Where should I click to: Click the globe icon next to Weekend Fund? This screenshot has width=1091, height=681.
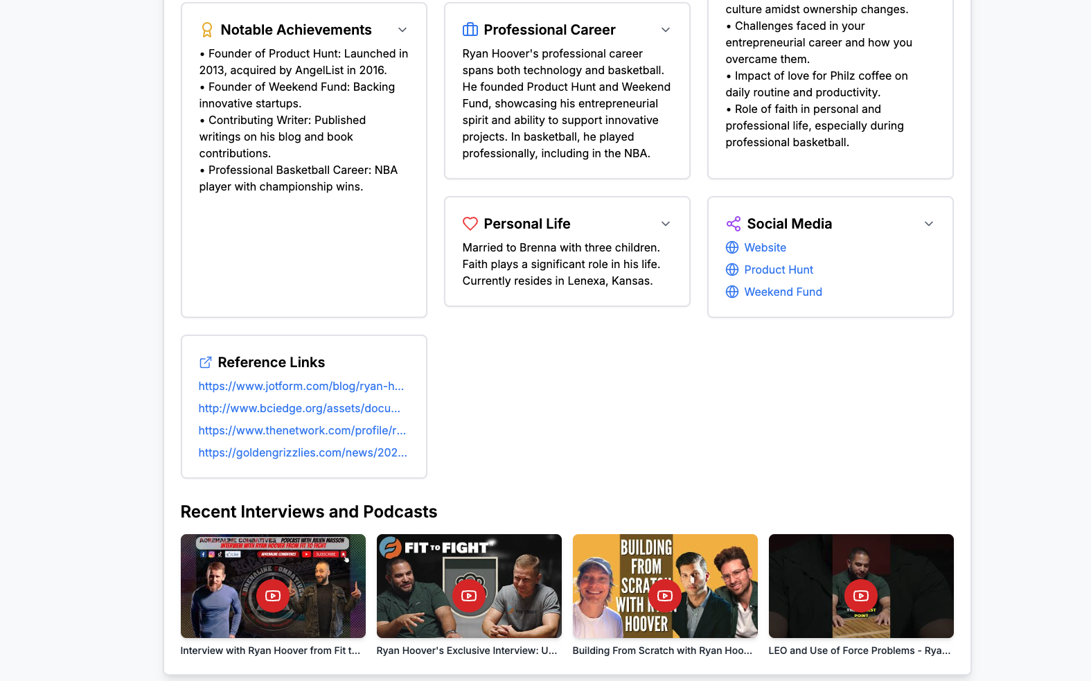click(732, 292)
